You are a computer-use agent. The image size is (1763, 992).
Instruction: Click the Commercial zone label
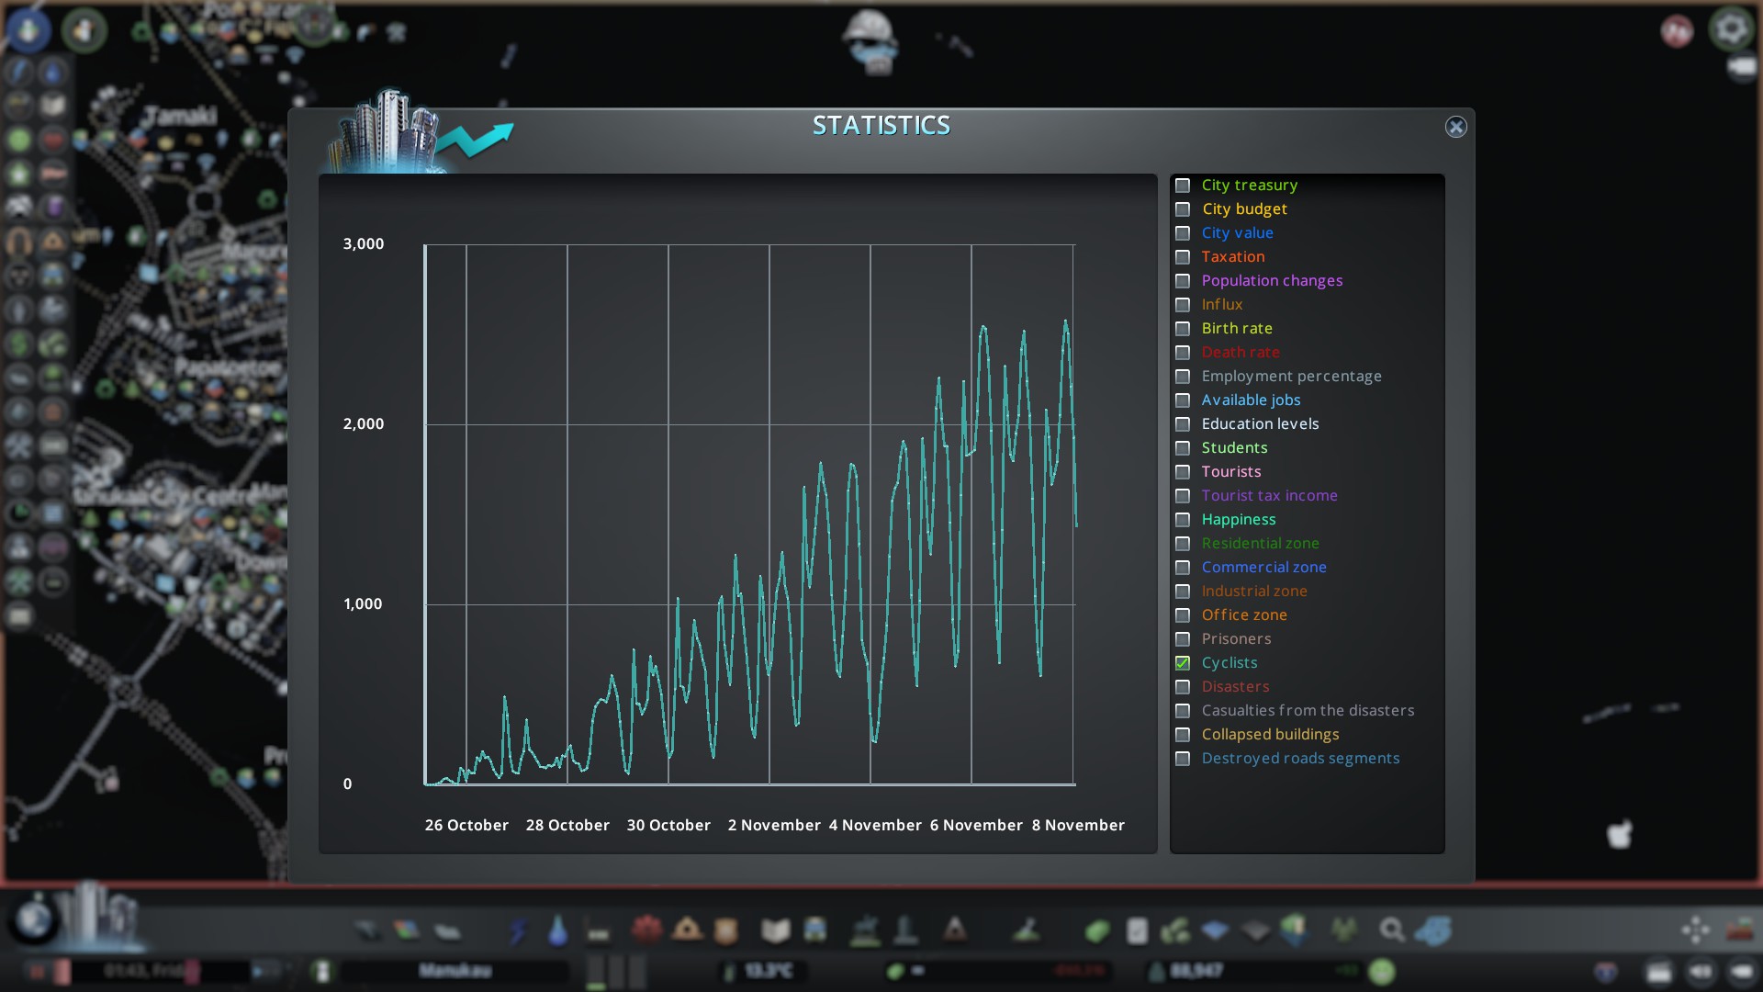pos(1263,568)
